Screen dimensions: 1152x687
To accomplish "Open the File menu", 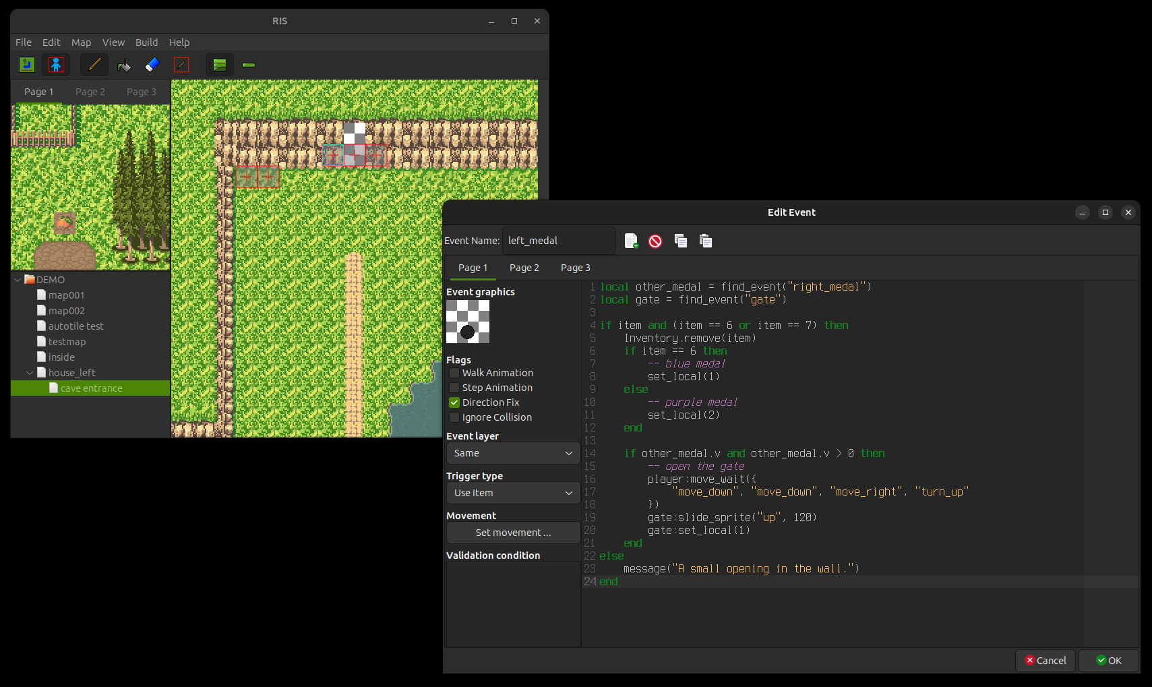I will [x=24, y=42].
